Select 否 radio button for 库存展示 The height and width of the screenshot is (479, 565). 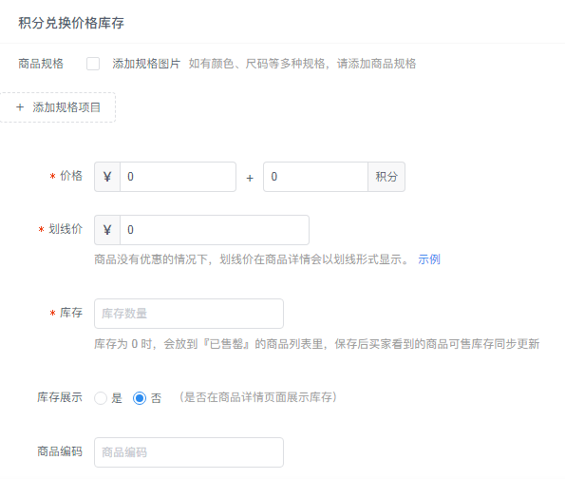[x=140, y=398]
